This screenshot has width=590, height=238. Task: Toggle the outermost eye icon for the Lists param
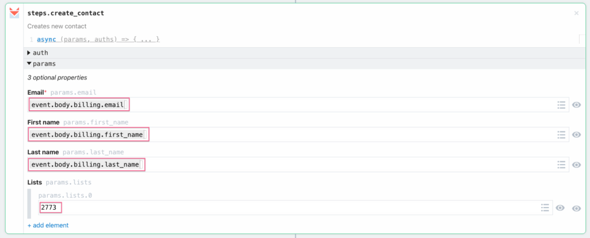(x=576, y=208)
